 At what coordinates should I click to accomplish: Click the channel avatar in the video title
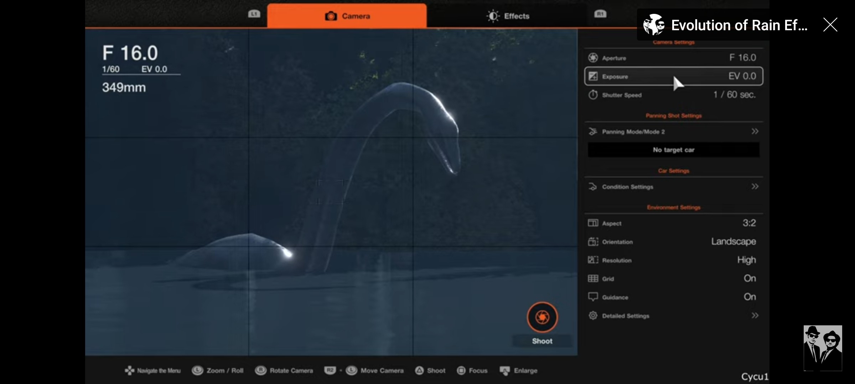click(x=654, y=25)
